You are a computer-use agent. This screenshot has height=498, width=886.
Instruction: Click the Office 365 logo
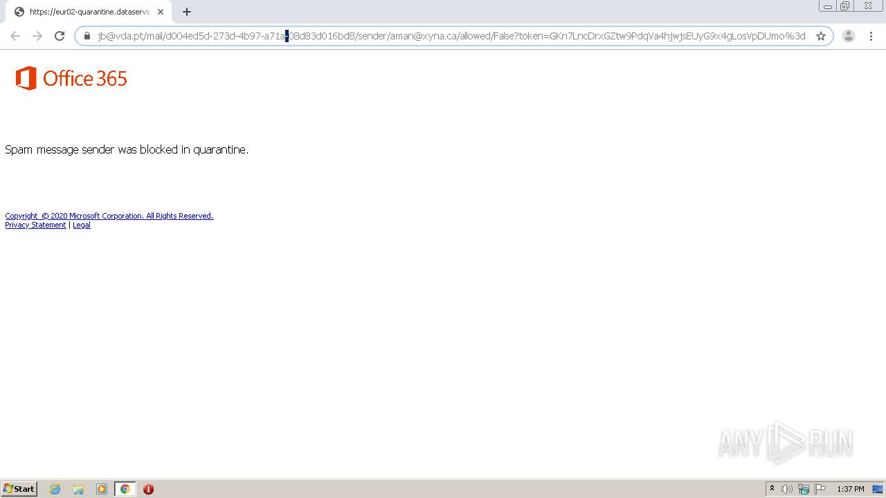(x=71, y=78)
